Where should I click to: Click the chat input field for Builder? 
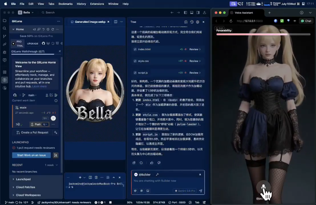coord(168,181)
